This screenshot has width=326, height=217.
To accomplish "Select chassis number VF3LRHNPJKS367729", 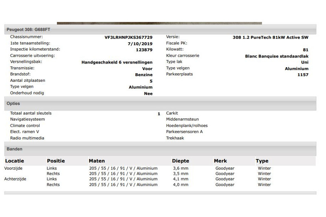I will coord(128,37).
